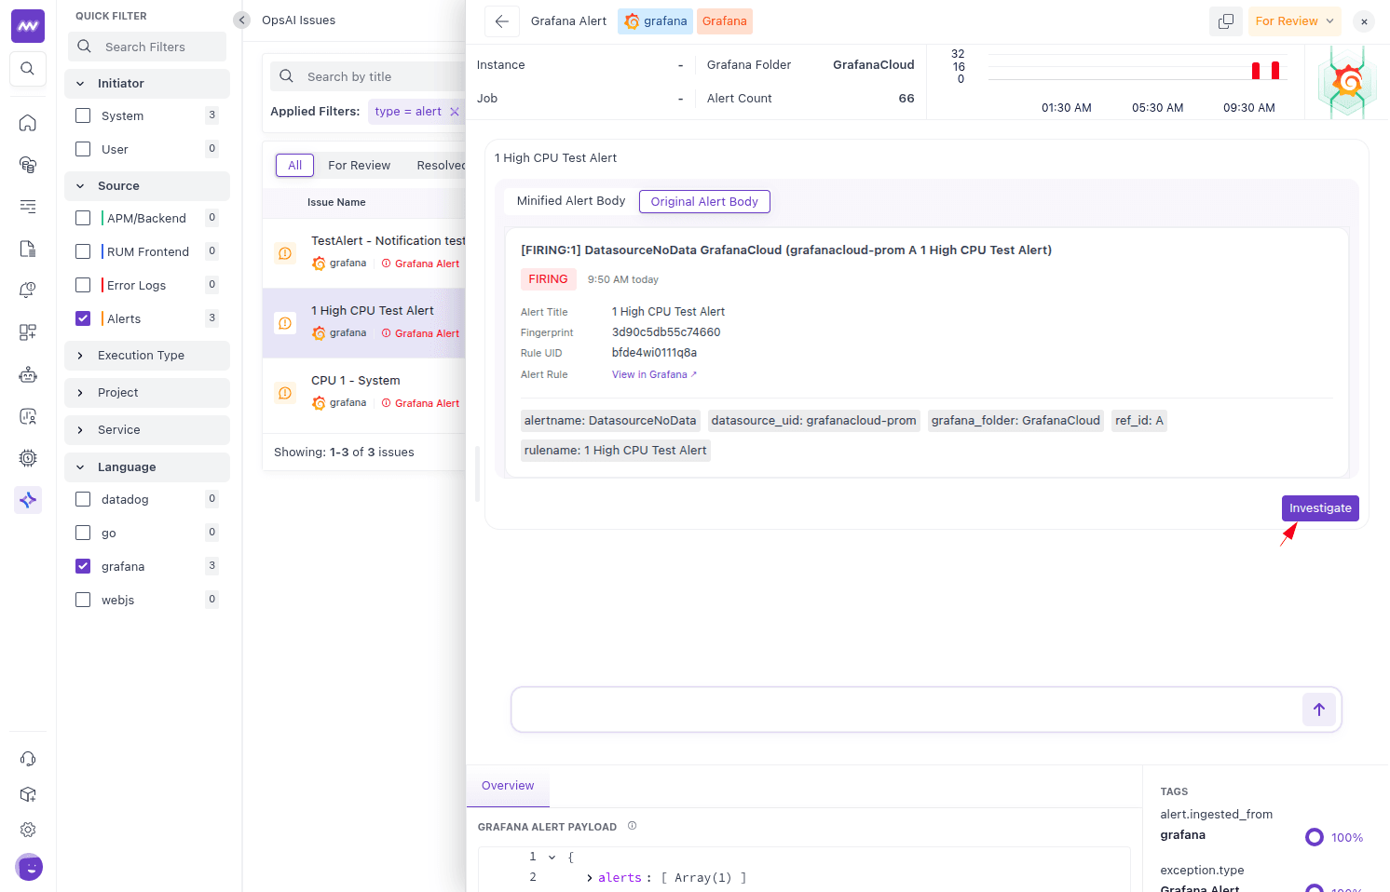Check the datadog language checkbox

[x=83, y=499]
